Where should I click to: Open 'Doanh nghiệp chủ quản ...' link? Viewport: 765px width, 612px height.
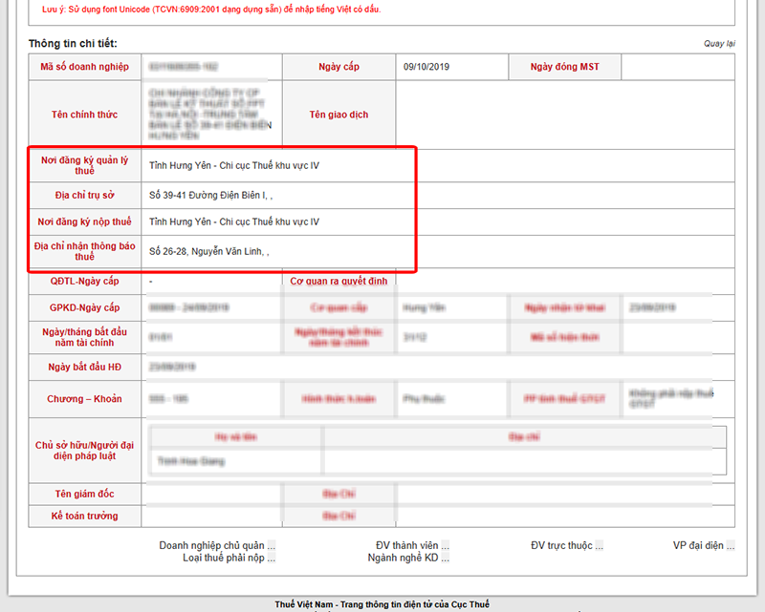[x=217, y=546]
